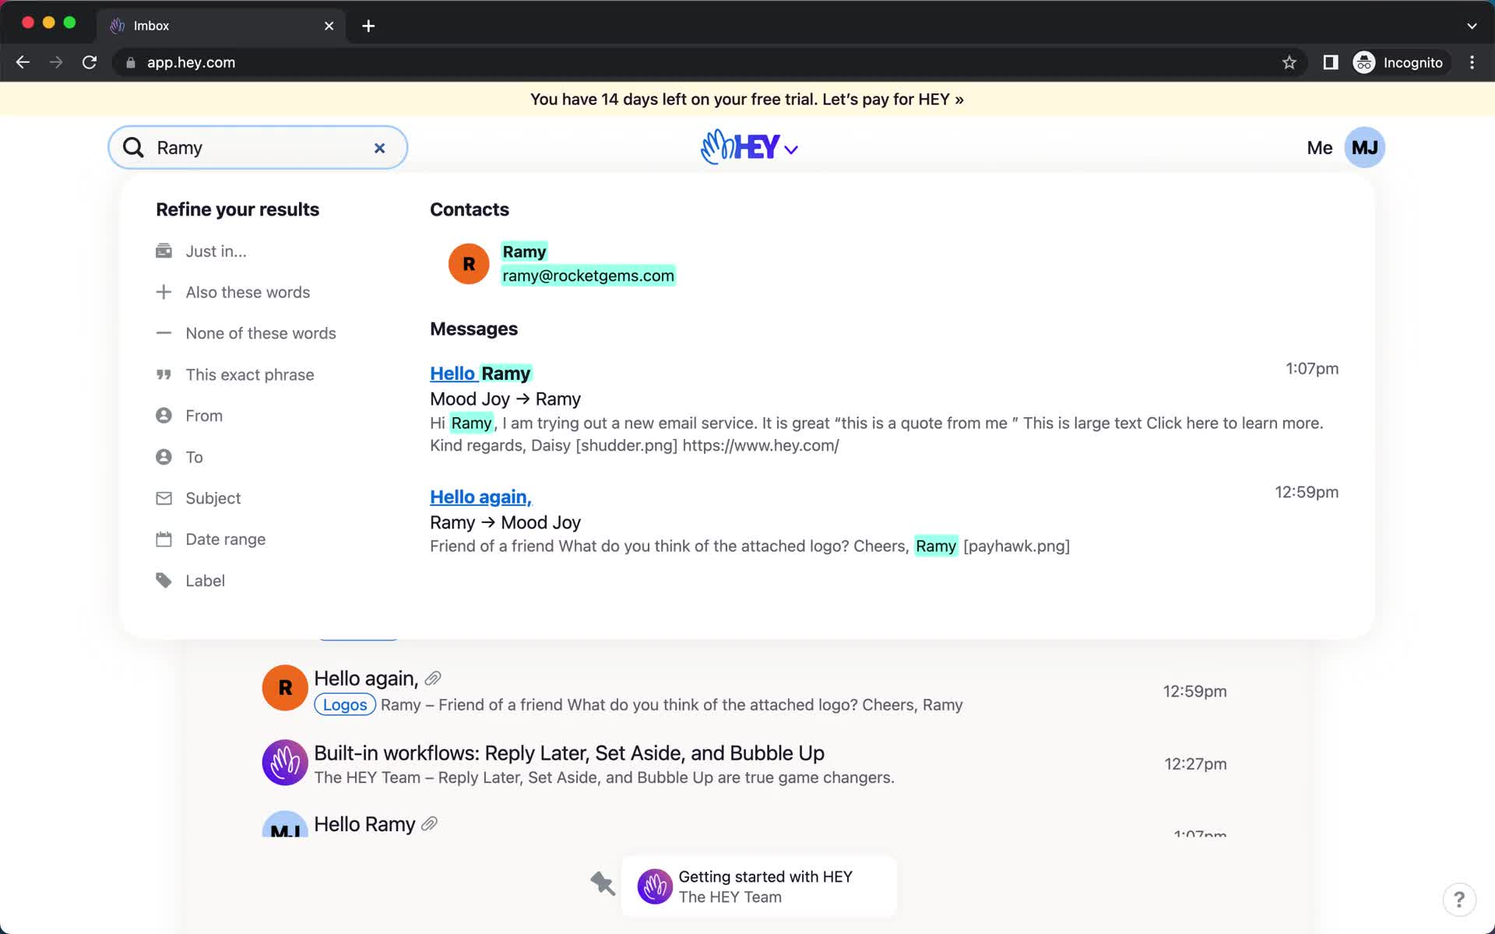Open the MJ account avatar

point(1364,148)
